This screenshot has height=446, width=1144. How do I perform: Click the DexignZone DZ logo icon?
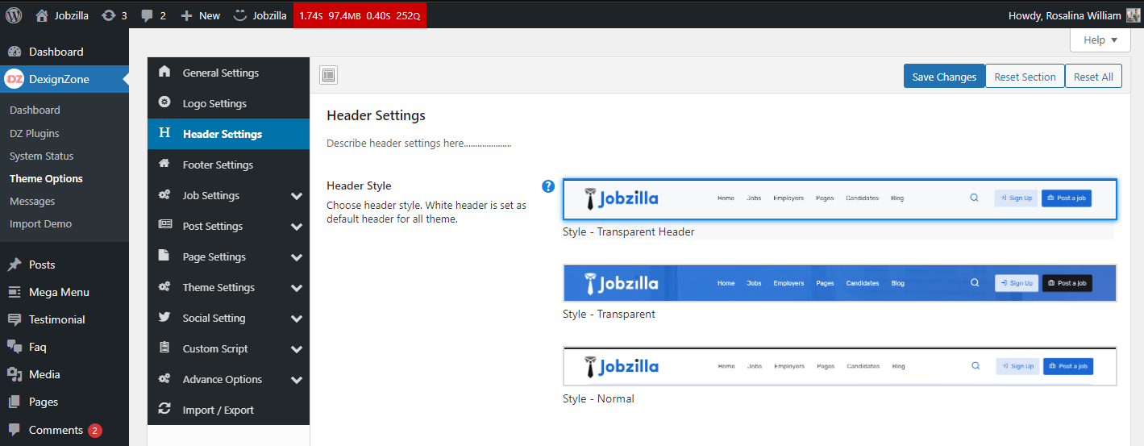click(x=15, y=79)
